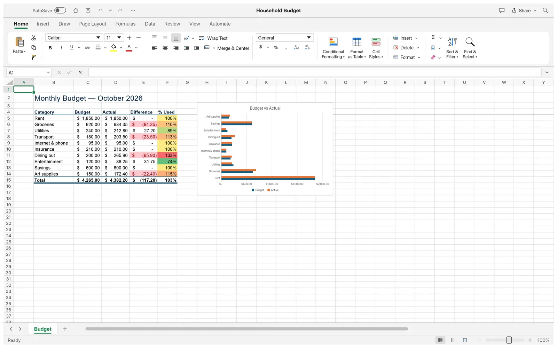Click the Copy icon
Image resolution: width=557 pixels, height=348 pixels.
click(33, 48)
